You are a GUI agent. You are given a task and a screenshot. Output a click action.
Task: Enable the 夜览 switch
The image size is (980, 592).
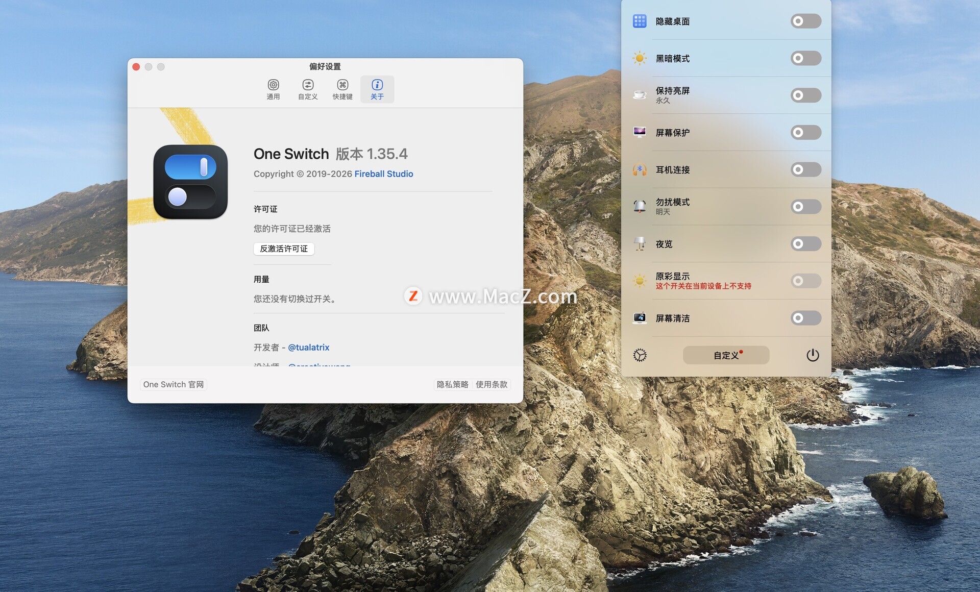pos(805,243)
